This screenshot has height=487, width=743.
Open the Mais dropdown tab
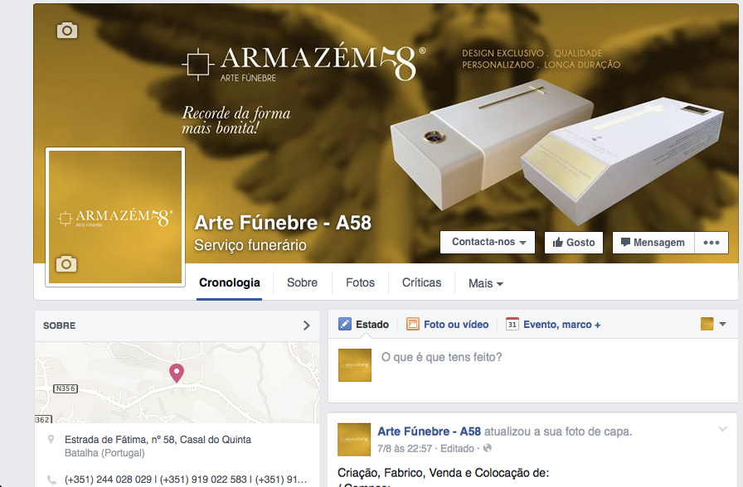tap(485, 283)
